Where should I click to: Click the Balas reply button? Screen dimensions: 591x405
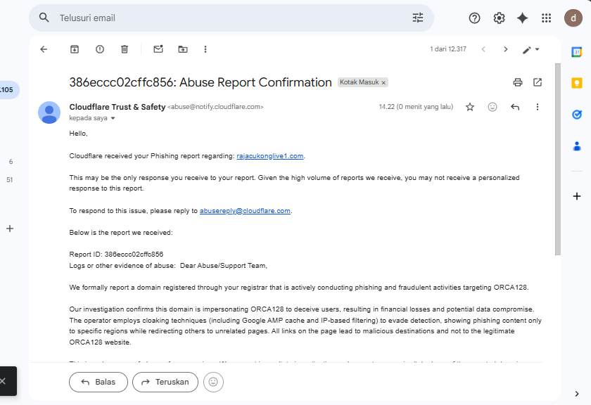[99, 382]
